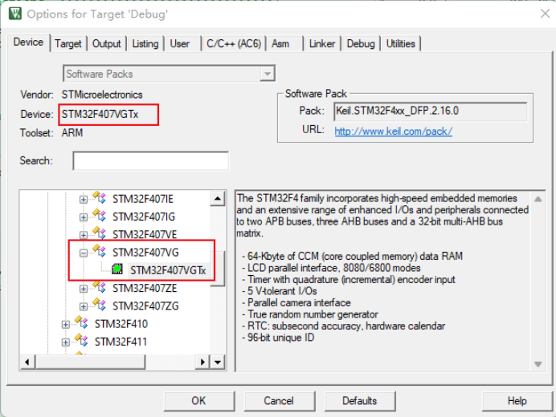Click the STM32F410 family icon

point(81,324)
